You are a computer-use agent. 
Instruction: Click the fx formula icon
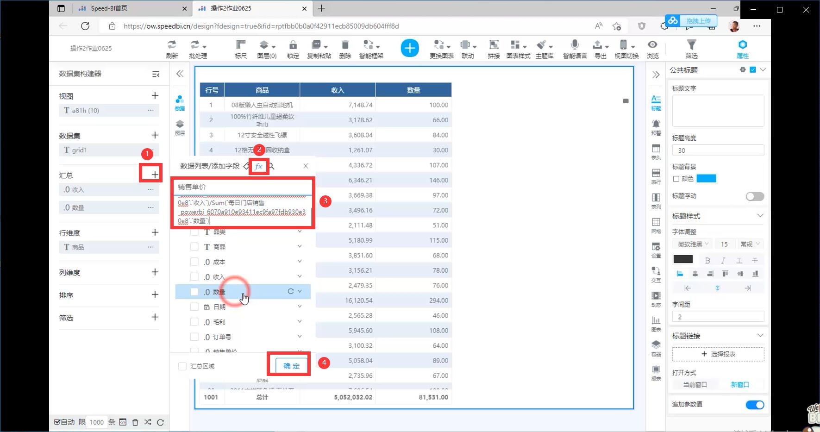258,166
